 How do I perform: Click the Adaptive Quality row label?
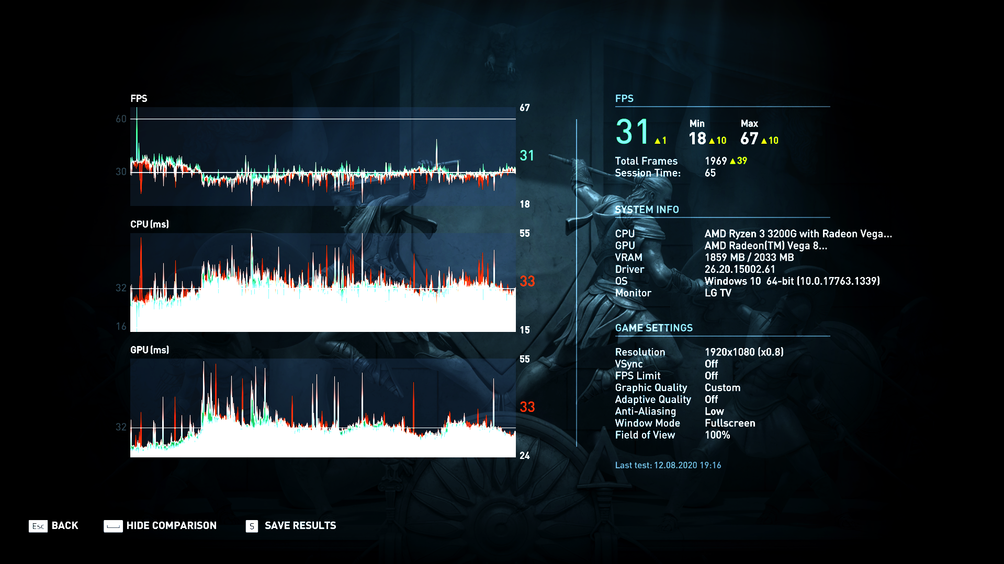653,400
